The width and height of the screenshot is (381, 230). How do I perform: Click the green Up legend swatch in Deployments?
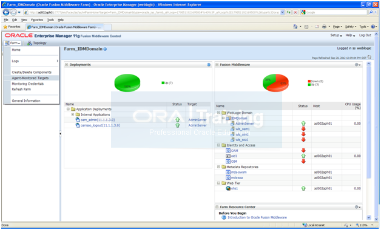tap(163, 83)
